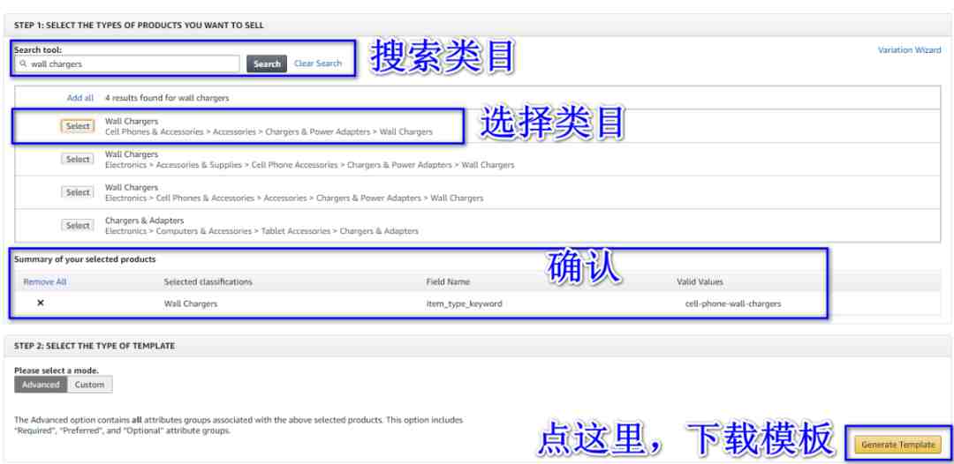Click the search tool input field

click(x=127, y=64)
